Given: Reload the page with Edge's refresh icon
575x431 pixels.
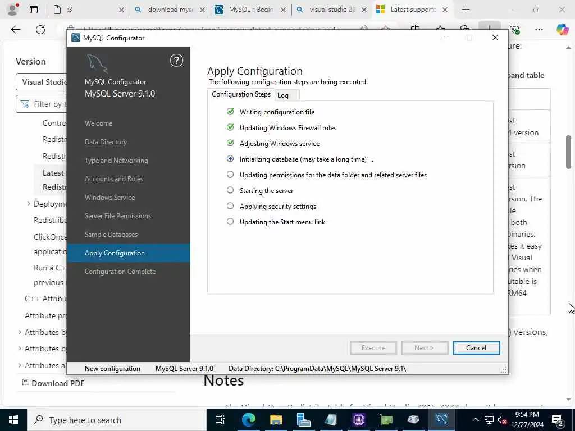Looking at the screenshot, I should (40, 30).
